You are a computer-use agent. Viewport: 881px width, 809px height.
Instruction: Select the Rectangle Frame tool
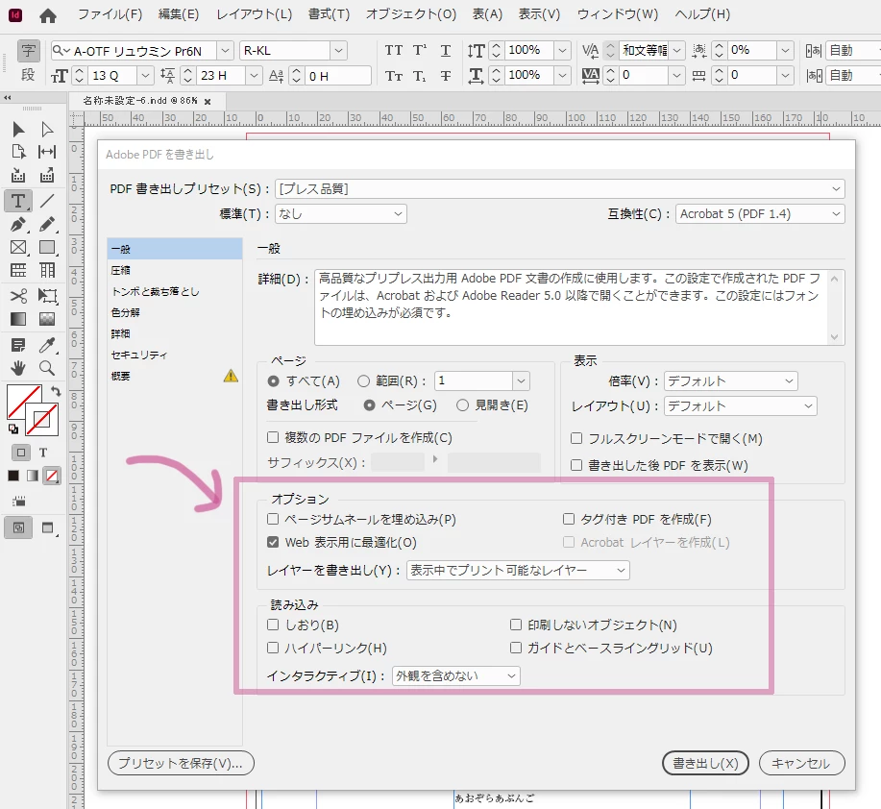pos(18,248)
